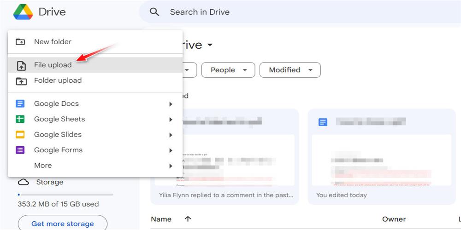Click the Storage cloud icon
461x230 pixels.
tap(23, 182)
